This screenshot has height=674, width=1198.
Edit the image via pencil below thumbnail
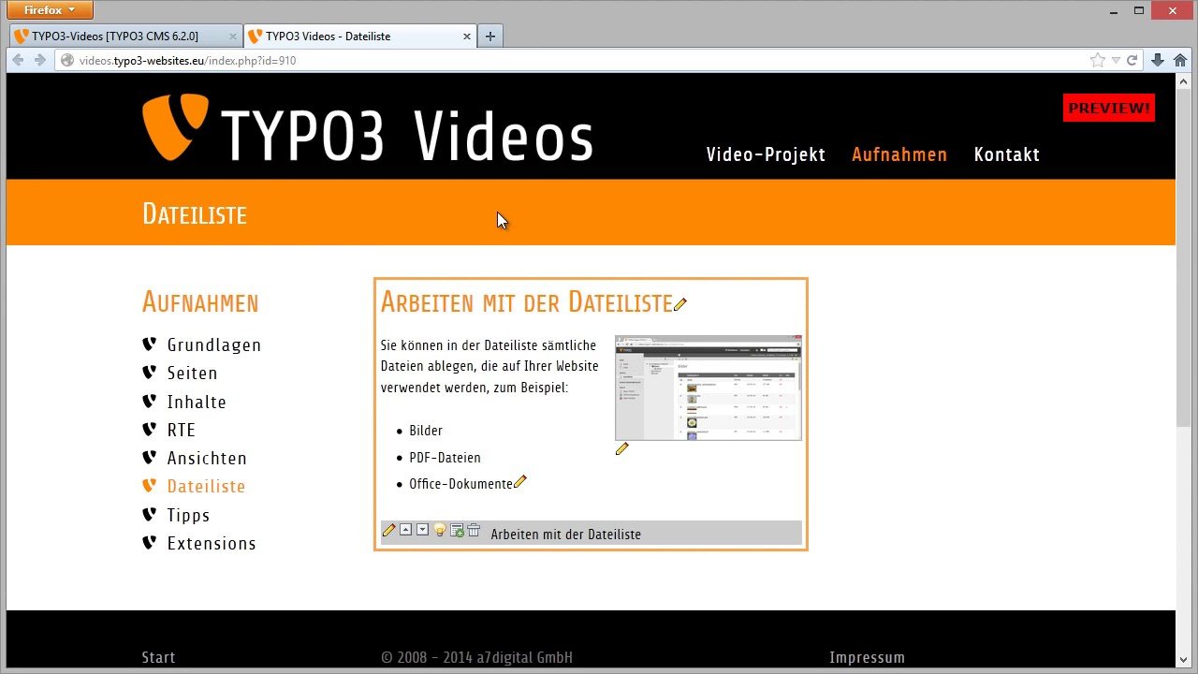[622, 448]
